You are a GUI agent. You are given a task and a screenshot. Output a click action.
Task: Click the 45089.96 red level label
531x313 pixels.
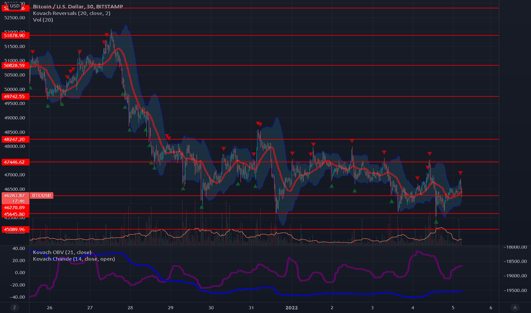click(x=15, y=229)
